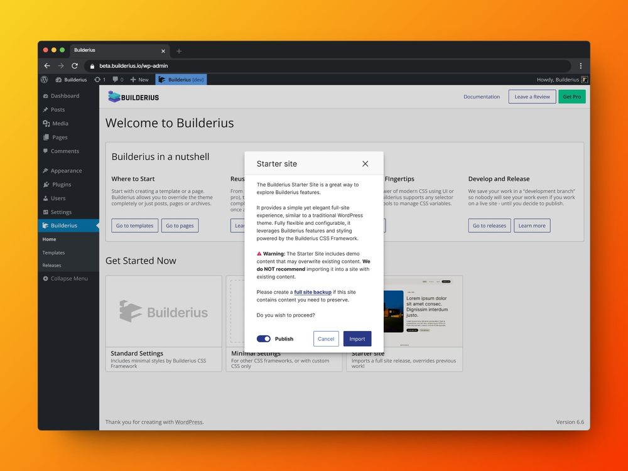Click the address bar URL field
The height and width of the screenshot is (471, 628).
(327, 66)
